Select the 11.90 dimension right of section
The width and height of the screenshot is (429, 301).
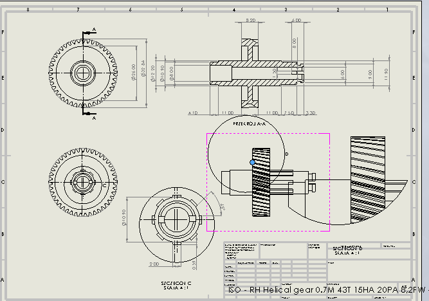386,74
